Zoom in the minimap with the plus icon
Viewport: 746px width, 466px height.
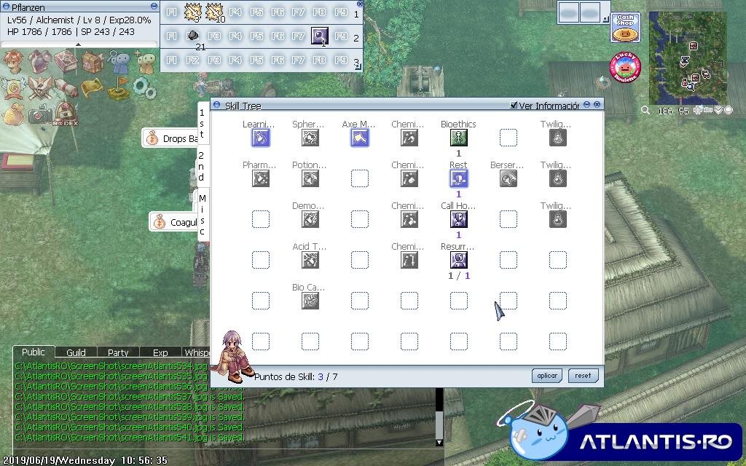coord(698,111)
